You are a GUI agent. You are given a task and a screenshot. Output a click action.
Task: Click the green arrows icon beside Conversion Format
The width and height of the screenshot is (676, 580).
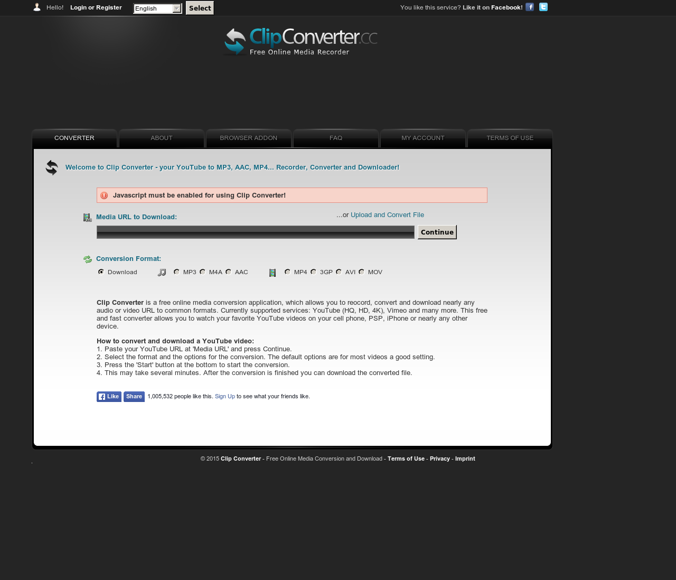coord(88,259)
